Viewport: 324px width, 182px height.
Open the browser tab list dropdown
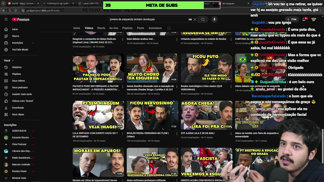tap(3, 4)
